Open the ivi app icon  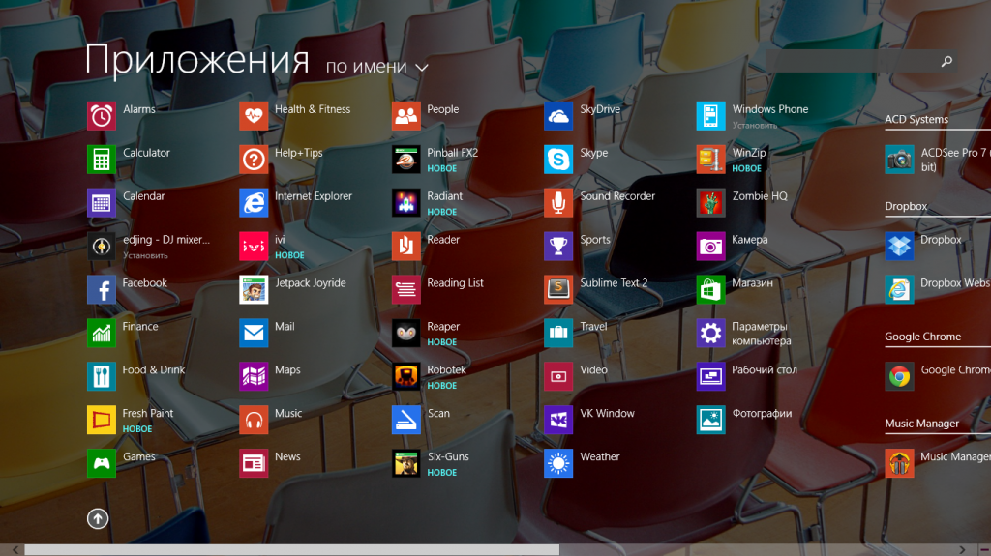[254, 247]
